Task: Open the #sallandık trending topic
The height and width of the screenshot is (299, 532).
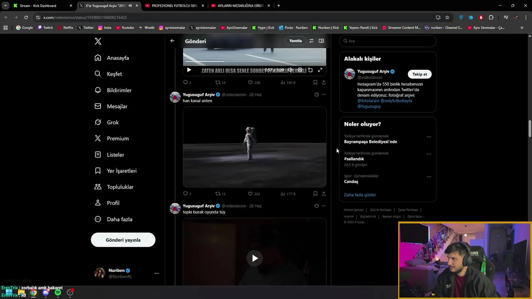Action: coord(354,159)
